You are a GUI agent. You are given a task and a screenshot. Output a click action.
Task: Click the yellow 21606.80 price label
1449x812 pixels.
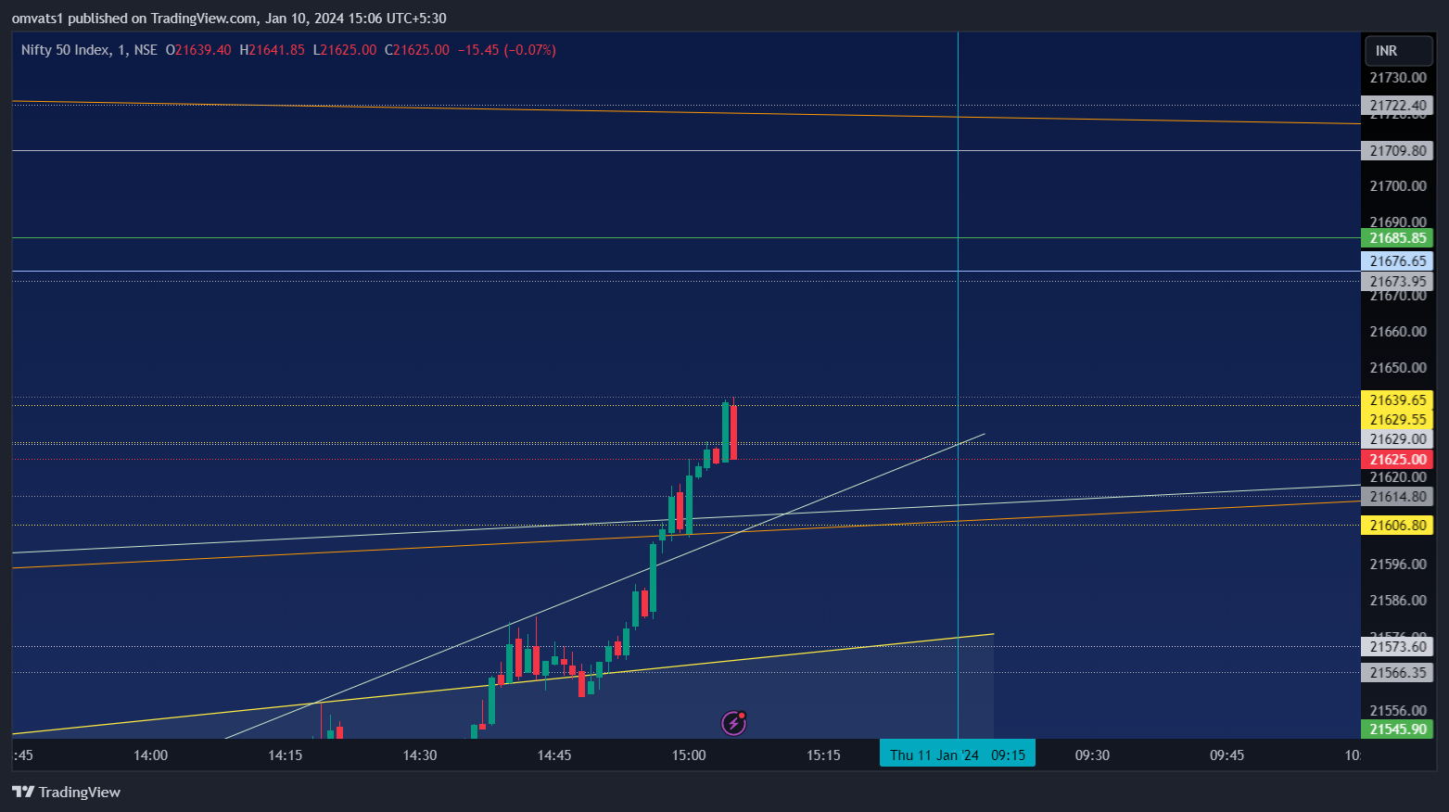pyautogui.click(x=1397, y=526)
